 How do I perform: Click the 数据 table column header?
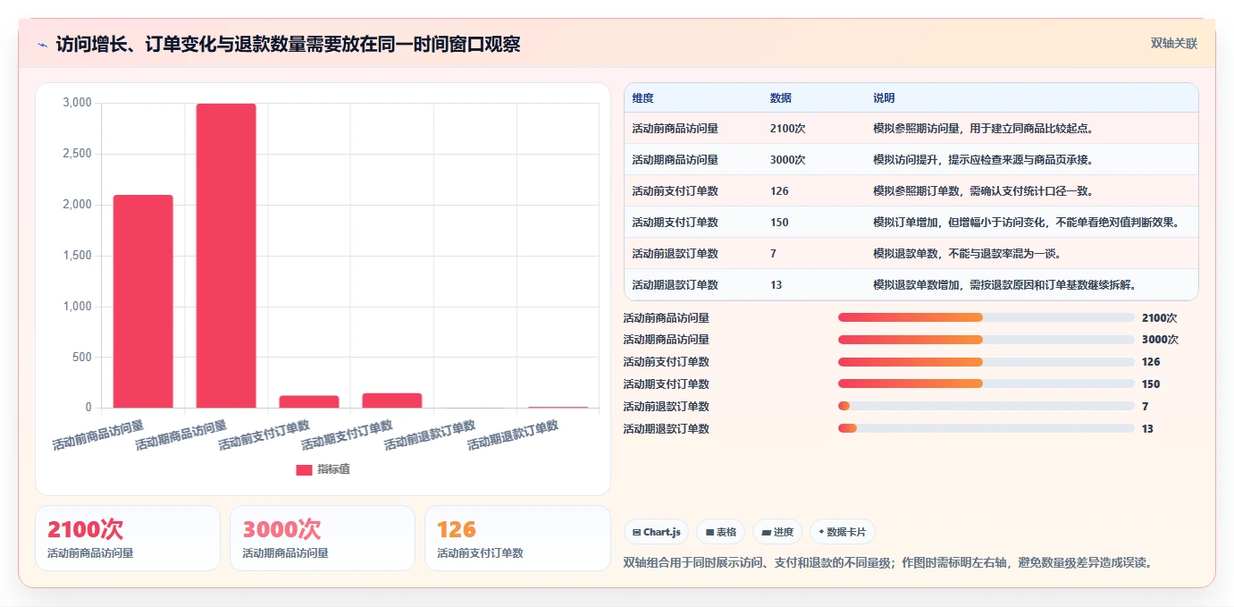click(780, 98)
